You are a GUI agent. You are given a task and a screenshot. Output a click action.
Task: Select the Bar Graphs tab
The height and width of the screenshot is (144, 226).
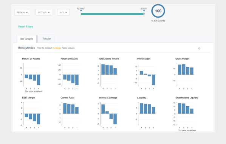point(27,39)
